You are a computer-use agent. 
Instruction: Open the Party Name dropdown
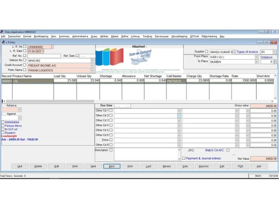pos(92,70)
